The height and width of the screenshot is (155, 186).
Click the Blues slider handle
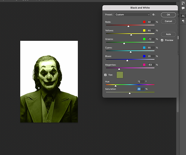click(127, 60)
